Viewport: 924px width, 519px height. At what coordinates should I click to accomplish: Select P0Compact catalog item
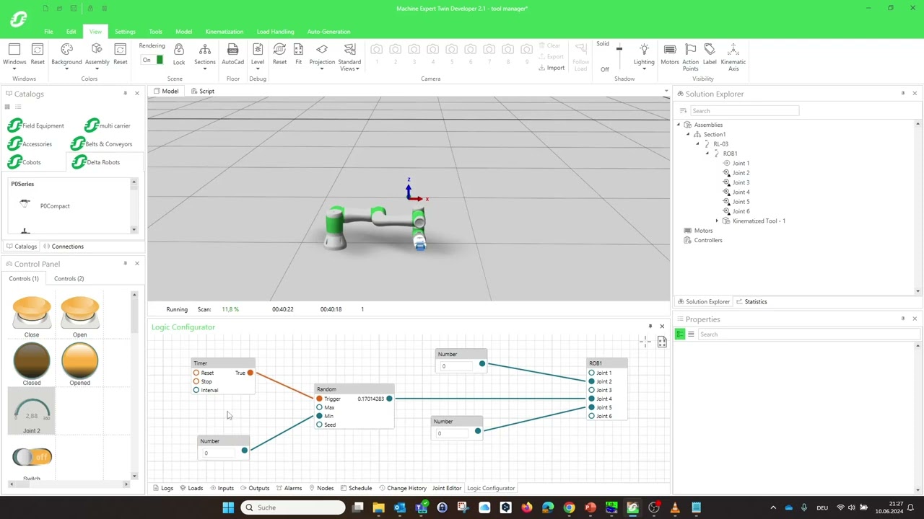pyautogui.click(x=55, y=206)
